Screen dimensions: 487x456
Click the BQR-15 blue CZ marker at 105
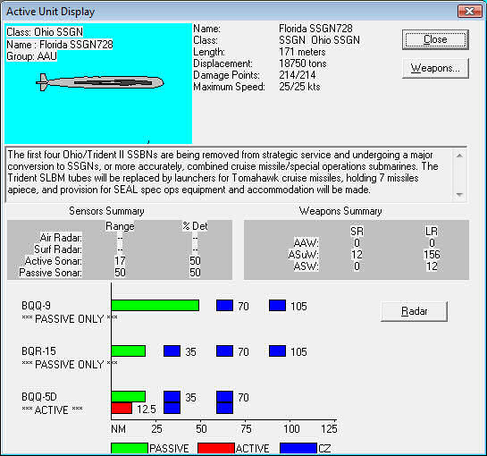pos(277,350)
